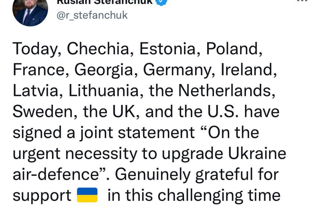The height and width of the screenshot is (214, 321).
Task: Click the Ukraine flag emoji
Action: pos(87,195)
